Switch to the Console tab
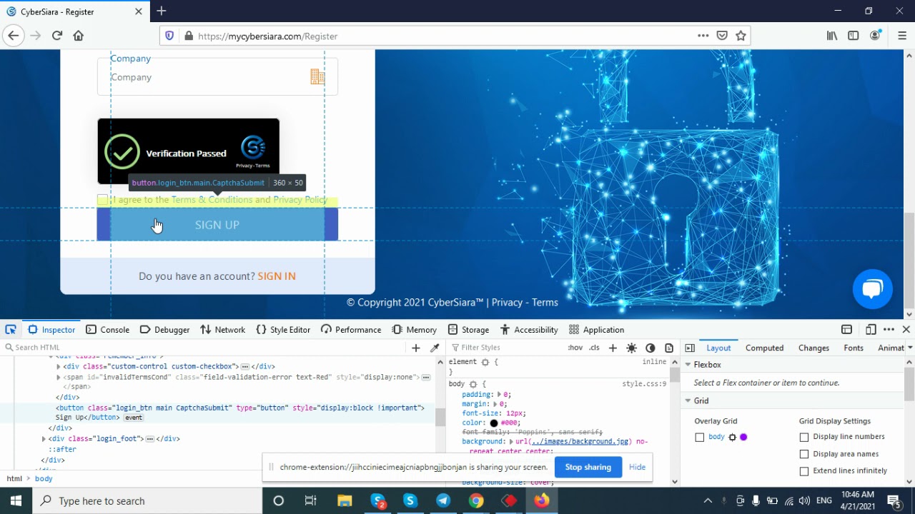 pos(108,329)
